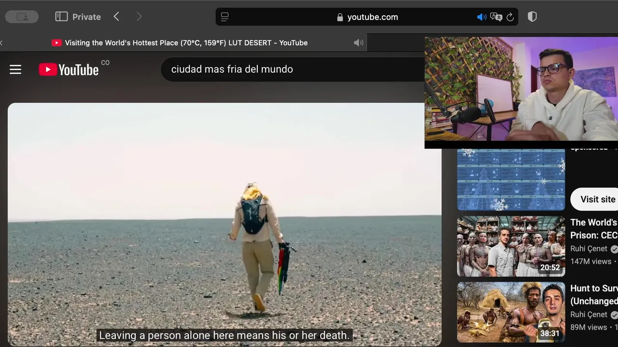618x347 pixels.
Task: Open the Safari sidebar panel icon
Action: [61, 17]
